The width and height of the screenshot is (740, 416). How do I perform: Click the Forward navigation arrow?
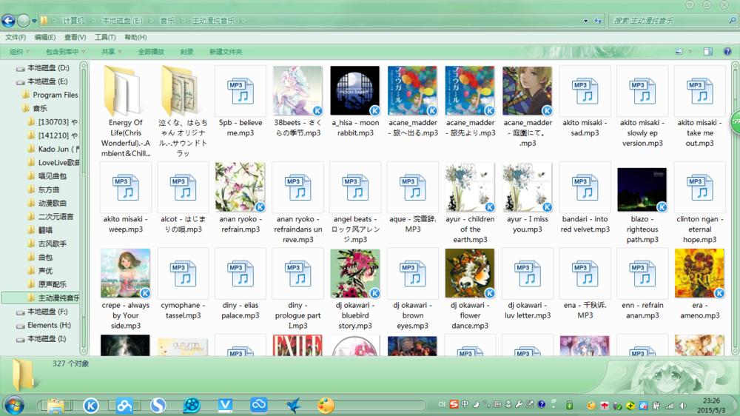coord(23,20)
